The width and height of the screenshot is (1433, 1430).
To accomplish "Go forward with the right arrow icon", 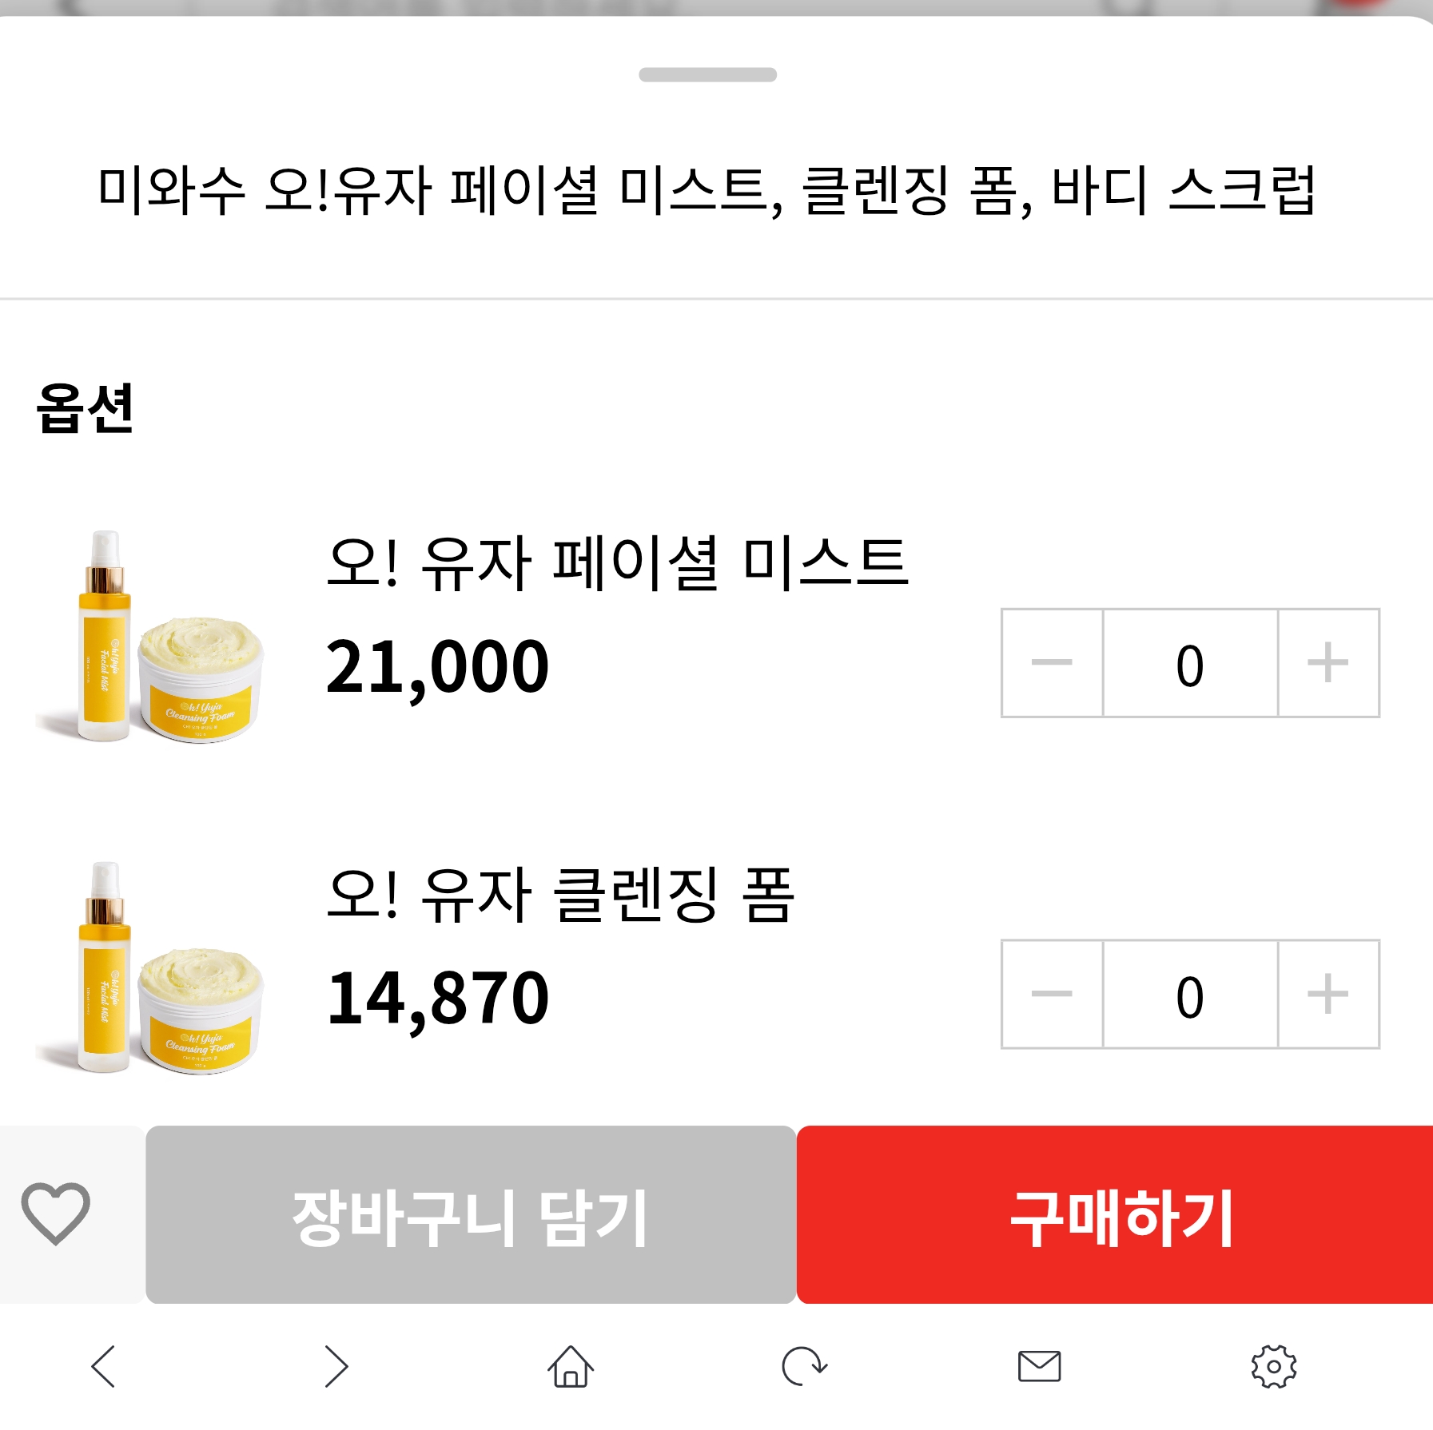I will 336,1366.
